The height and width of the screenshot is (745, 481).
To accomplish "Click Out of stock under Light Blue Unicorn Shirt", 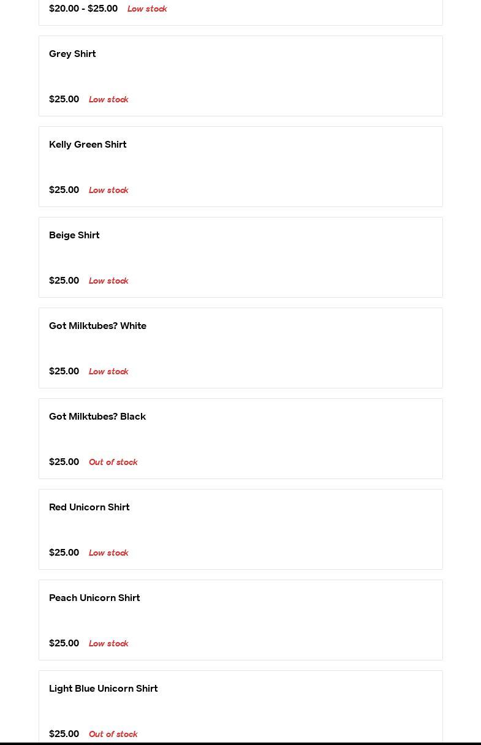I will (113, 734).
